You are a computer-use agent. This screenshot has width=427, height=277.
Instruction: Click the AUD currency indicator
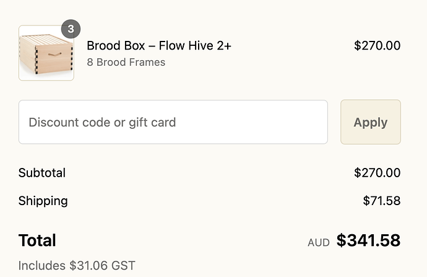318,242
